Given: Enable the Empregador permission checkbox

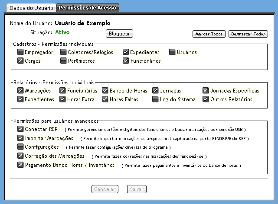Looking at the screenshot, I should [20, 52].
